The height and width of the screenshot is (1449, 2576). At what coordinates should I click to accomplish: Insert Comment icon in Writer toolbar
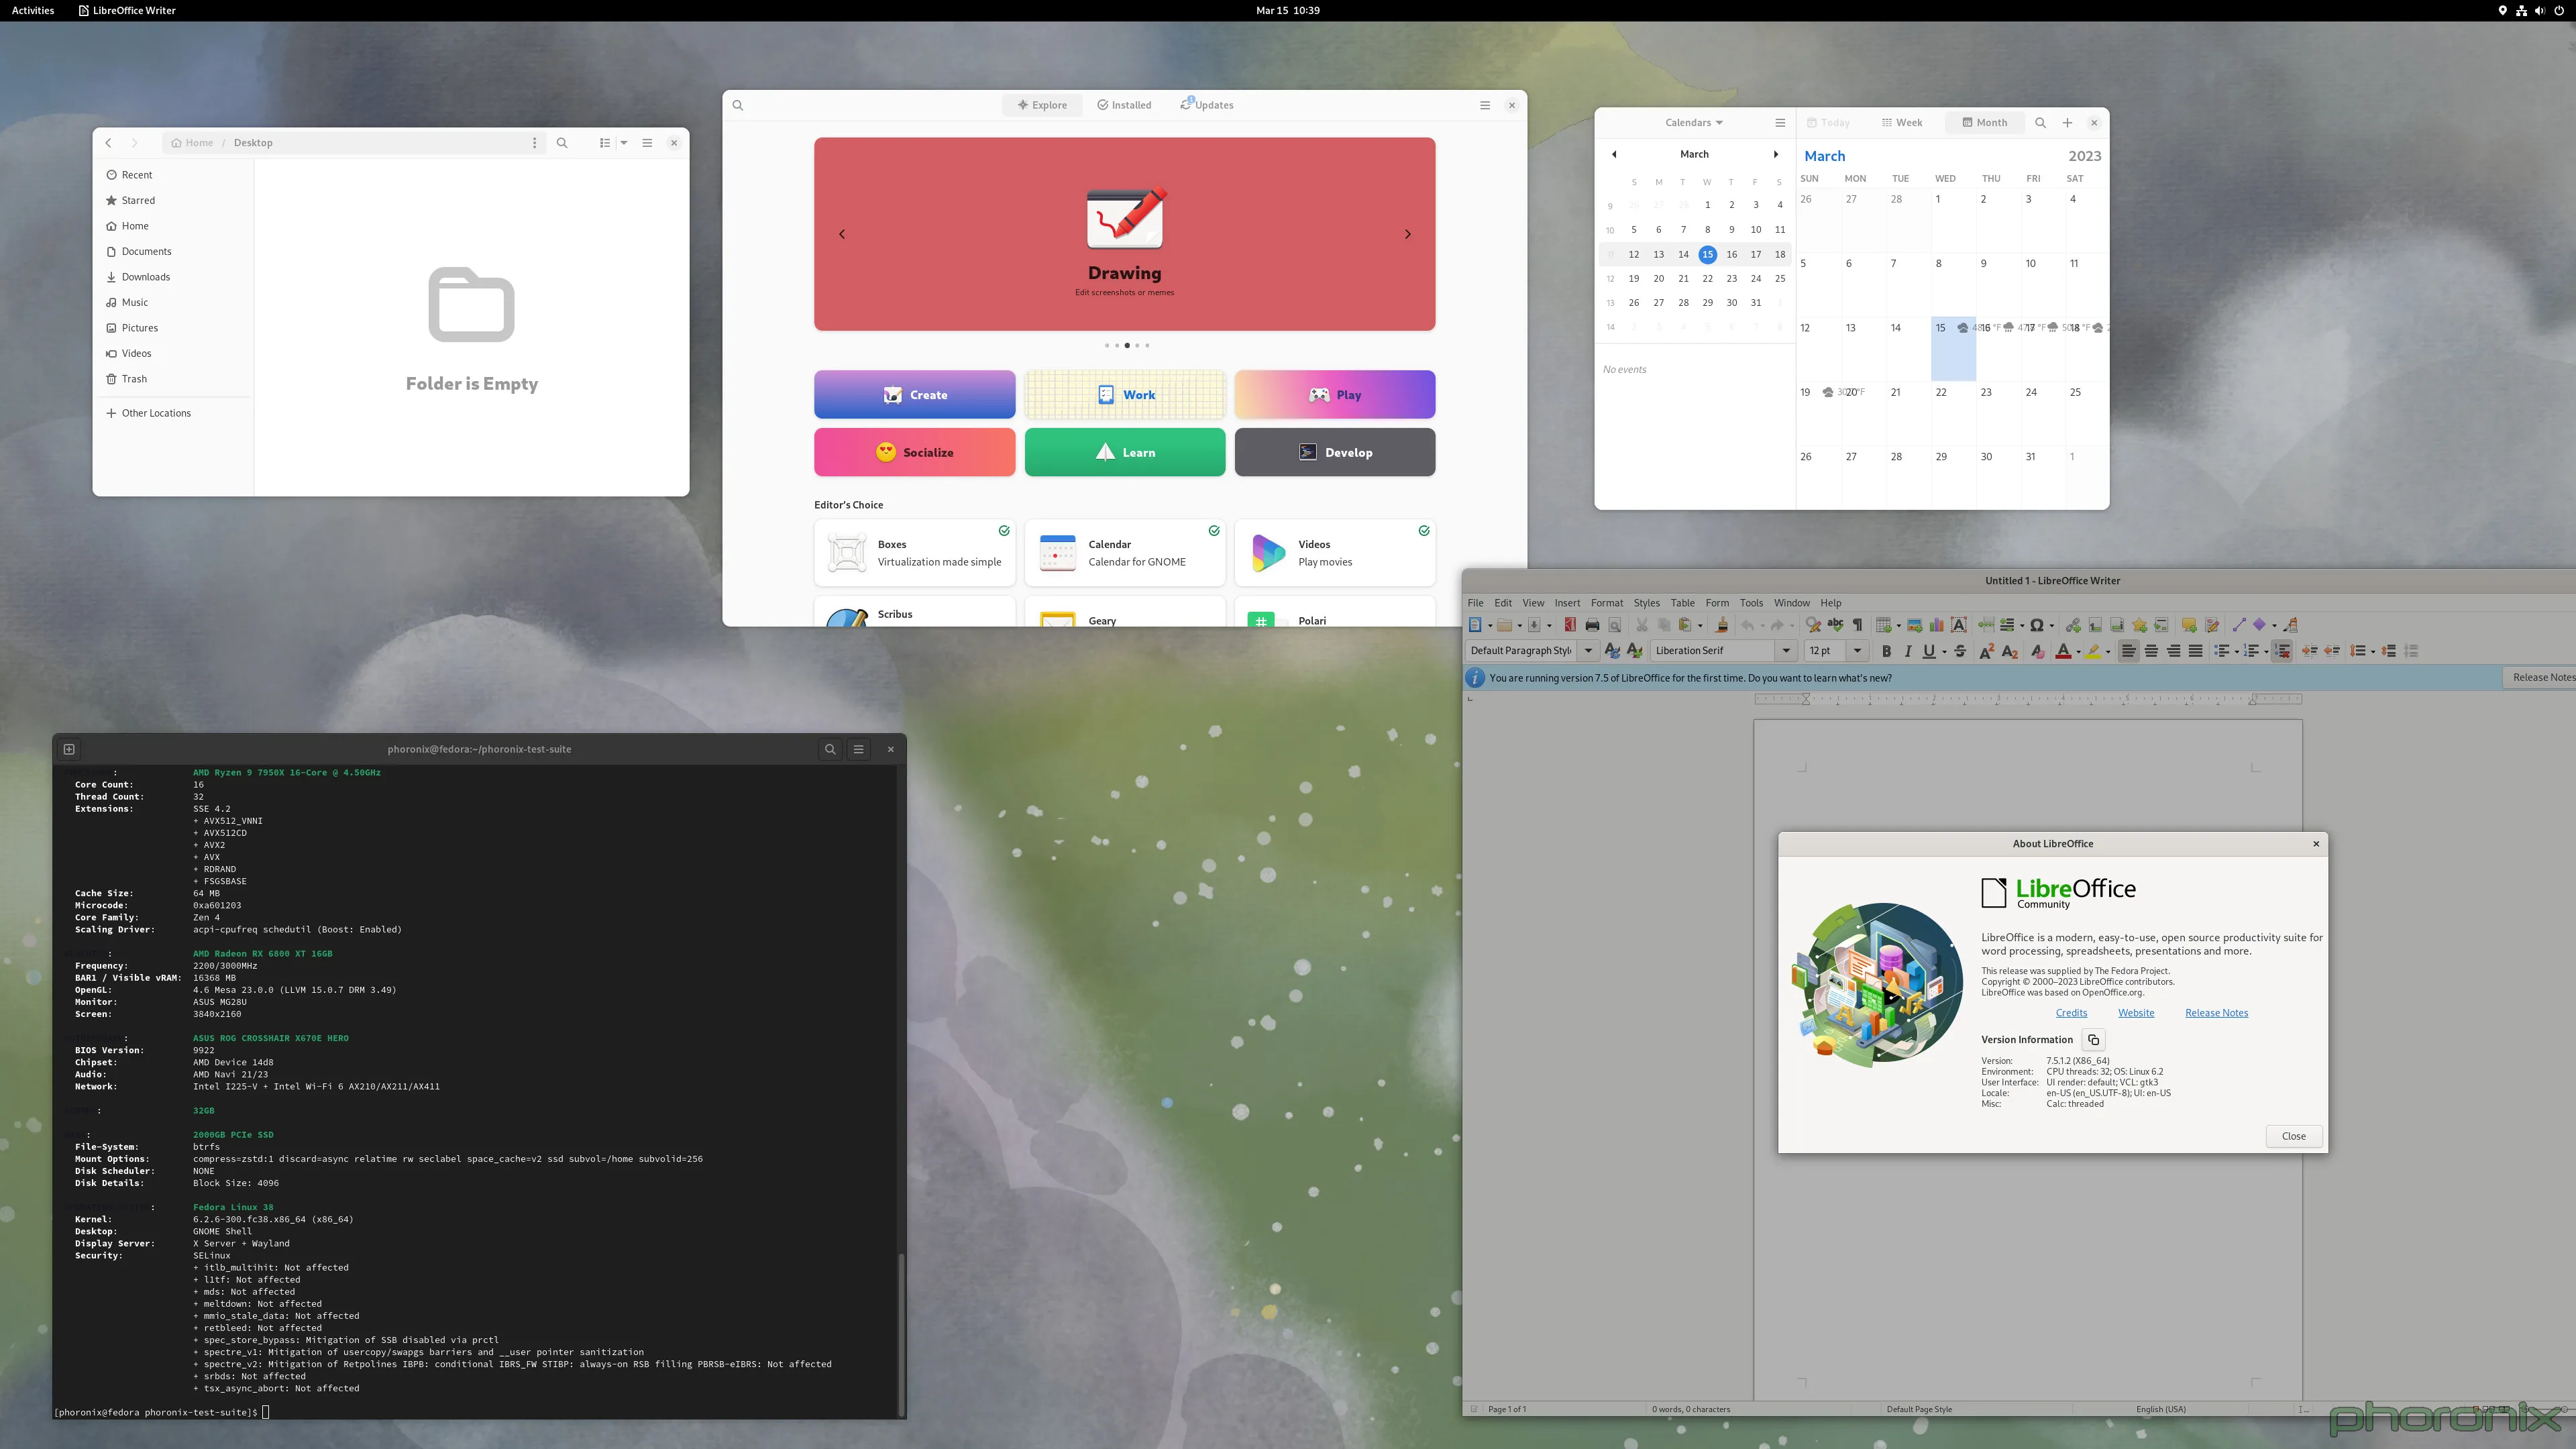[2189, 625]
